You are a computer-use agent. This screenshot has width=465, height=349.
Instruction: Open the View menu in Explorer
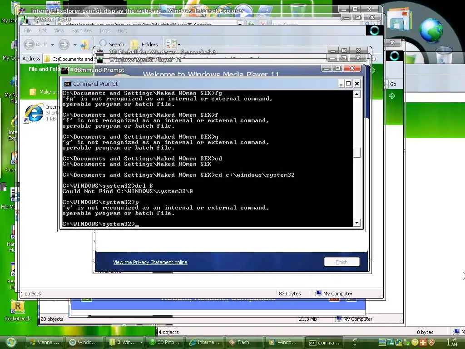(x=59, y=30)
